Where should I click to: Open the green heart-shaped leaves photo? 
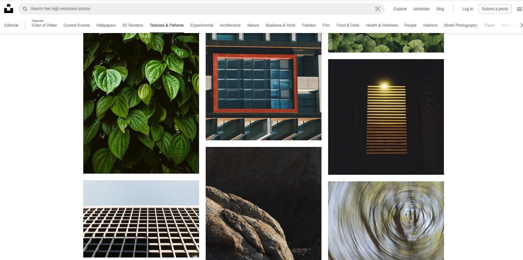click(x=141, y=103)
